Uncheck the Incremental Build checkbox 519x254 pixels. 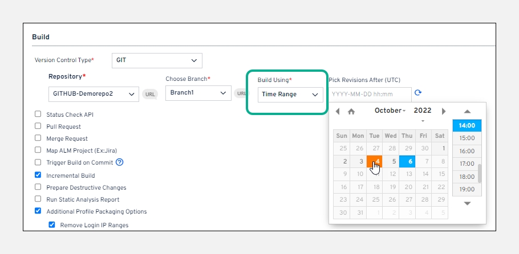(38, 175)
